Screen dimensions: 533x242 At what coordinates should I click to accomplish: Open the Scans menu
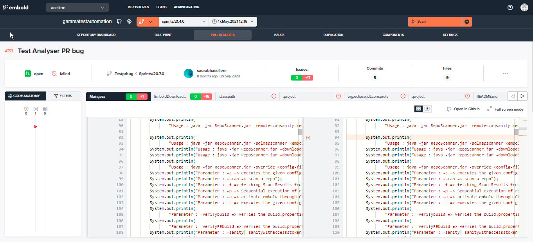[162, 7]
